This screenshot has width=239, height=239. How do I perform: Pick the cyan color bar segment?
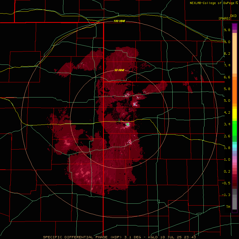(234, 146)
